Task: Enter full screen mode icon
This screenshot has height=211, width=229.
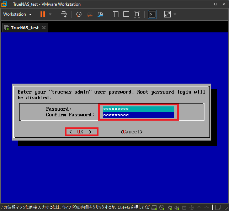Action: coord(137,14)
